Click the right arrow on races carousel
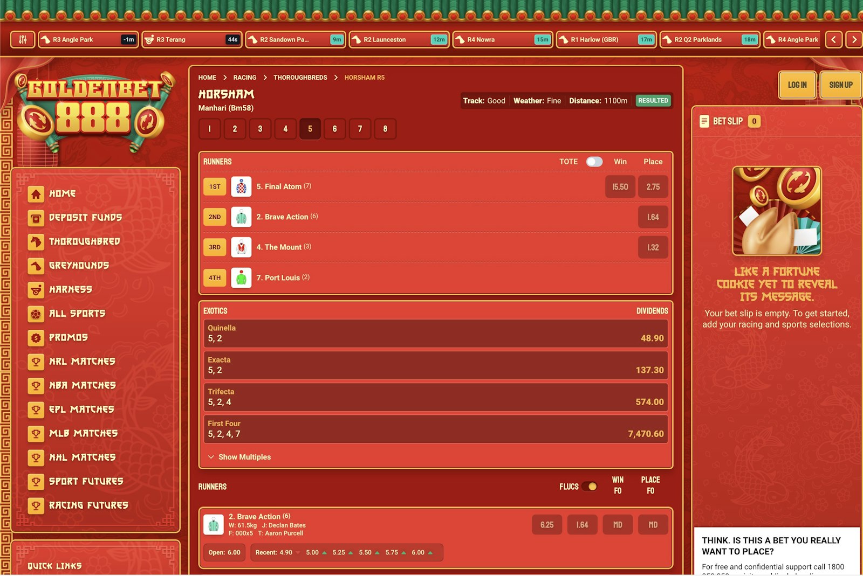Viewport: 863px width, 576px height. [854, 39]
